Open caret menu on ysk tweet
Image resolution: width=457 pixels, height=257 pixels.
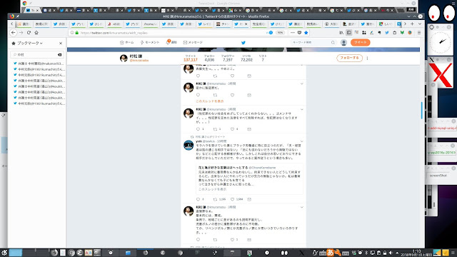coord(301,141)
